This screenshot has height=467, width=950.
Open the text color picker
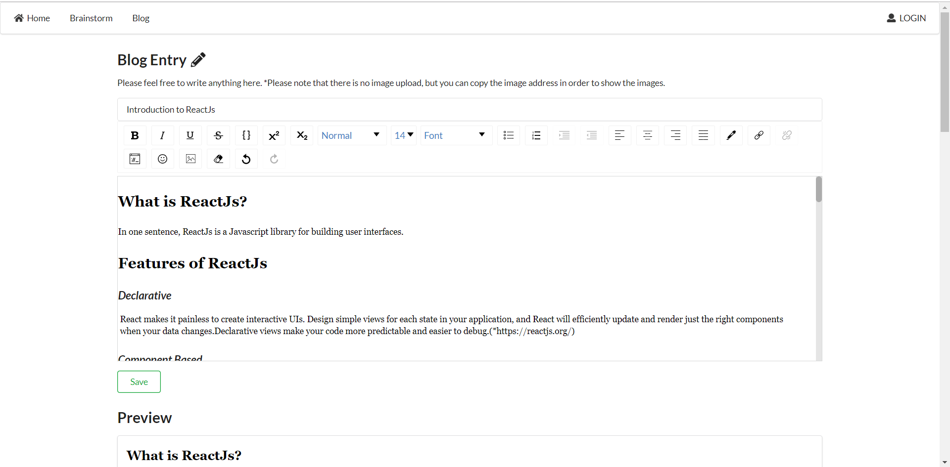731,135
